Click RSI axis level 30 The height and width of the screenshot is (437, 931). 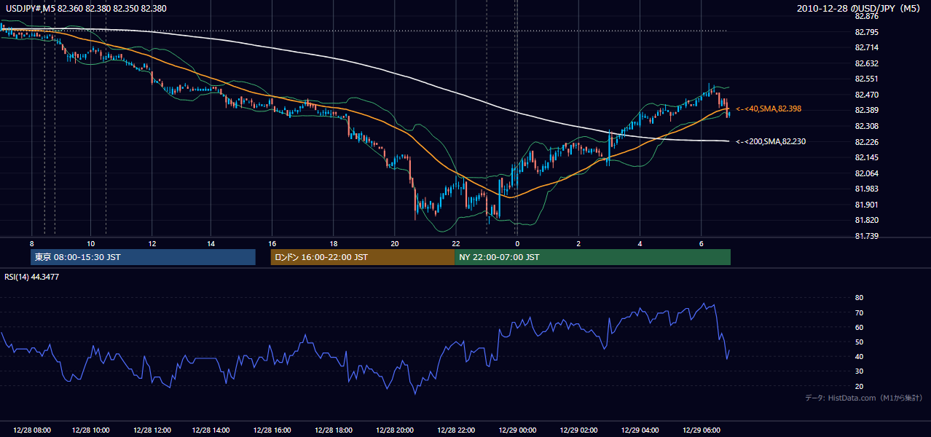[859, 371]
